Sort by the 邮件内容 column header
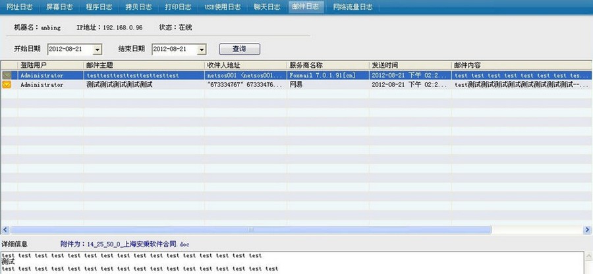593x274 pixels. (x=522, y=65)
